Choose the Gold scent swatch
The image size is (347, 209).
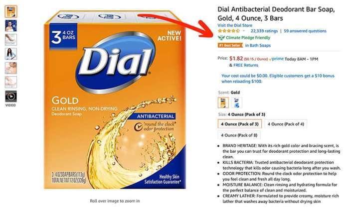coord(223,103)
